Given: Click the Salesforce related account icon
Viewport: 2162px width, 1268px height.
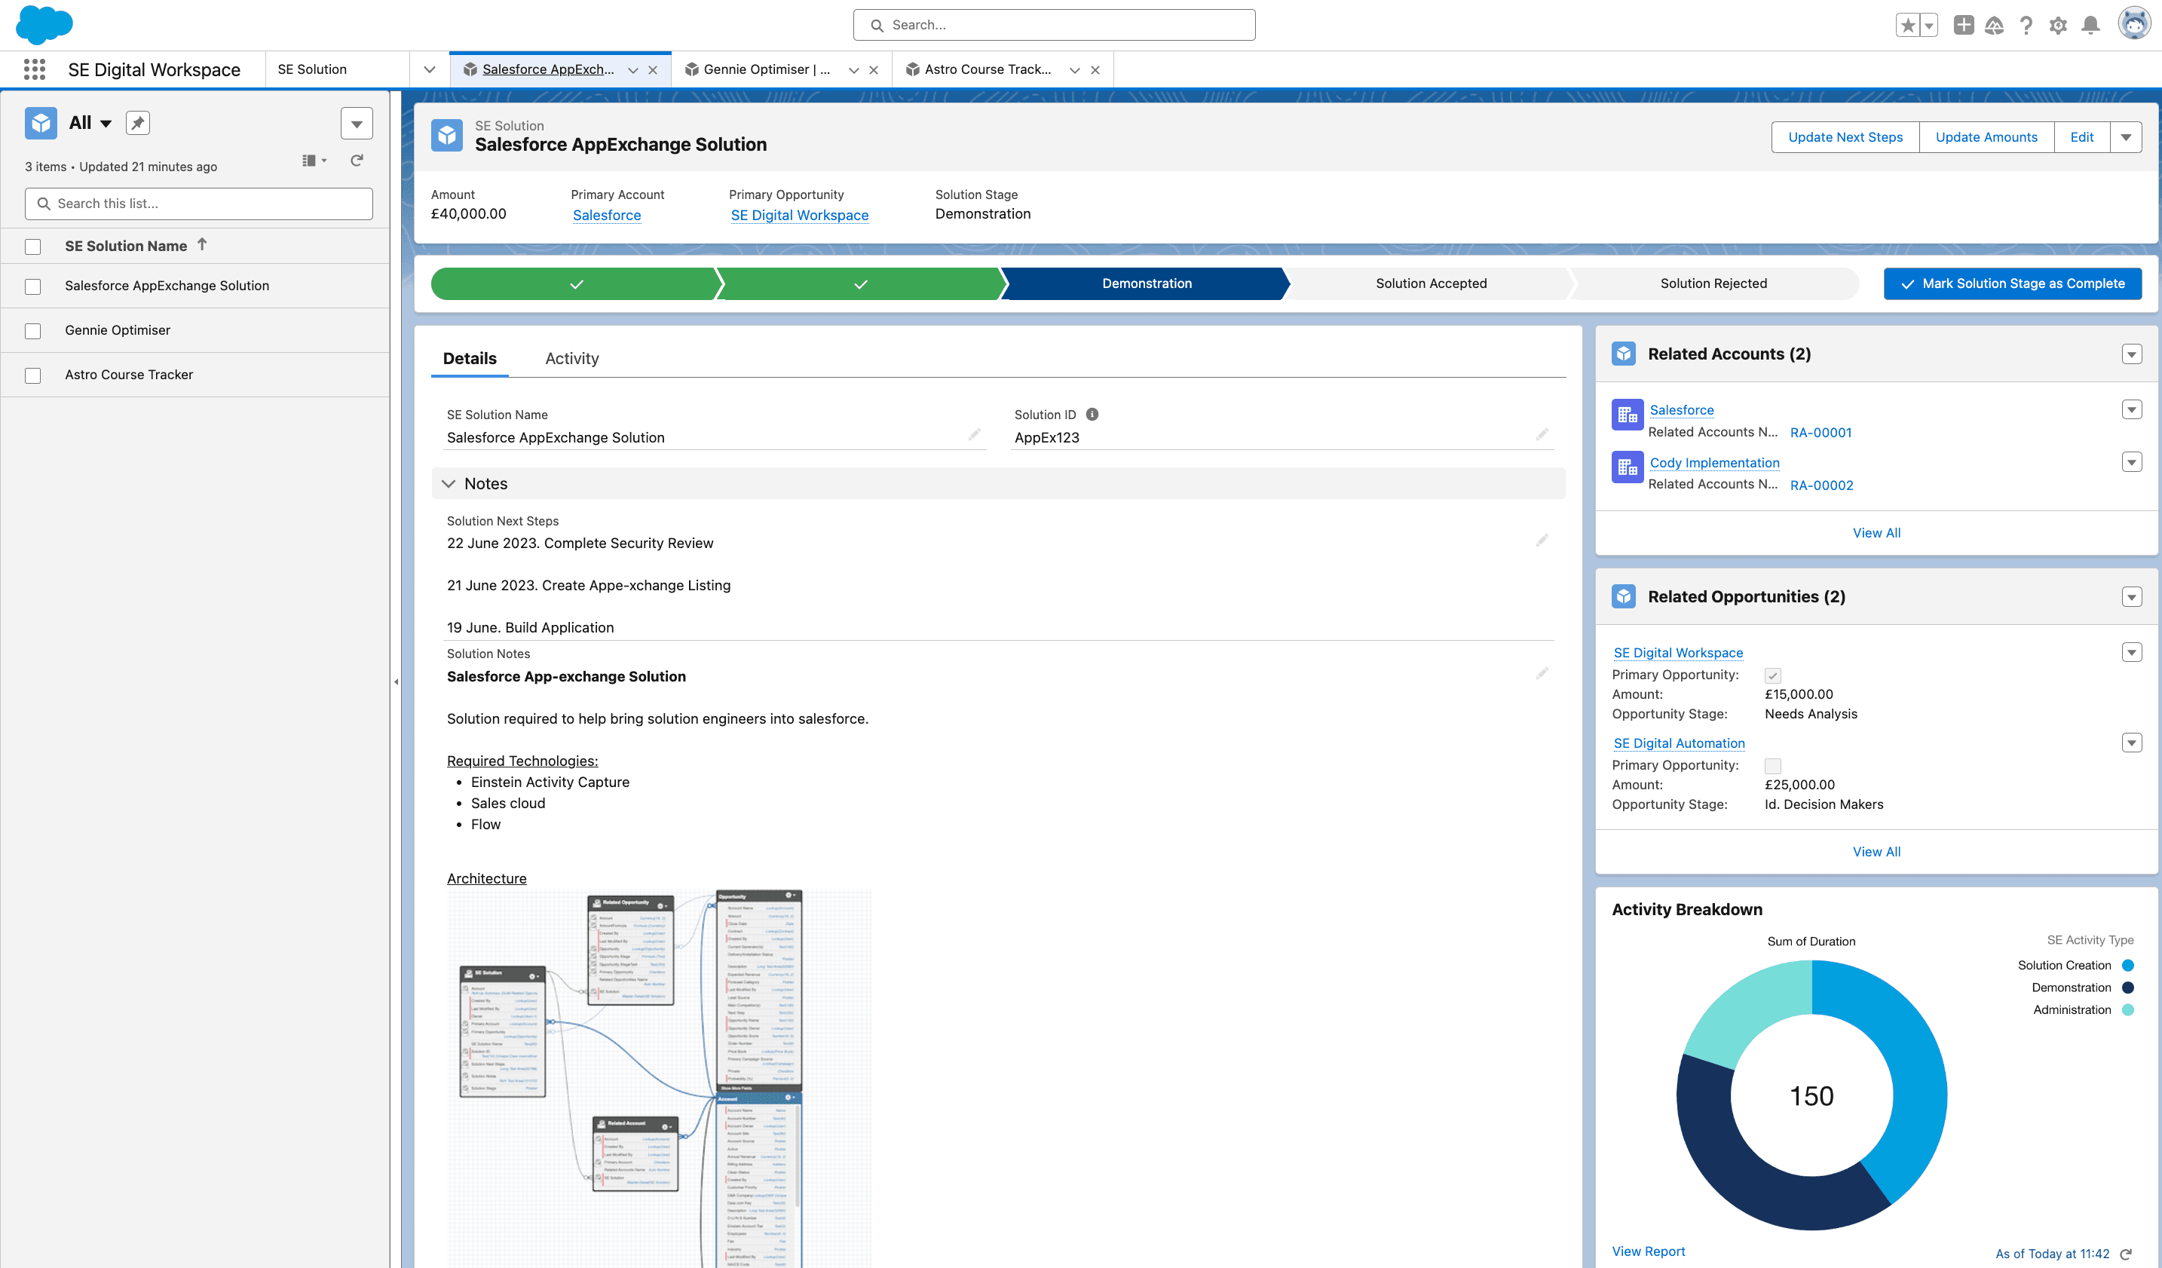Looking at the screenshot, I should (x=1627, y=415).
